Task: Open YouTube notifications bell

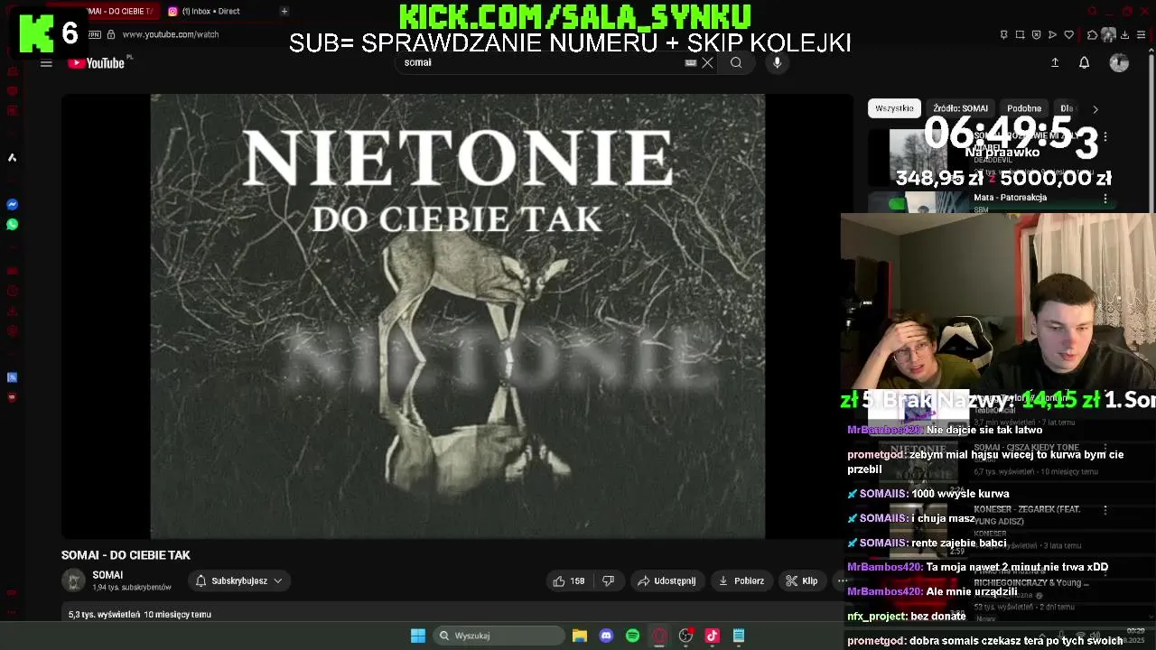Action: (1084, 62)
